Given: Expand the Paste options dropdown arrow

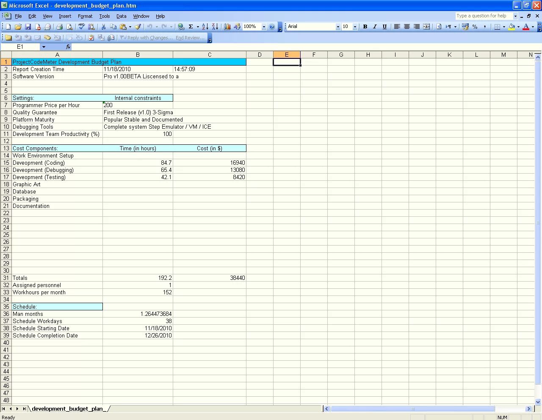Looking at the screenshot, I should tap(130, 27).
